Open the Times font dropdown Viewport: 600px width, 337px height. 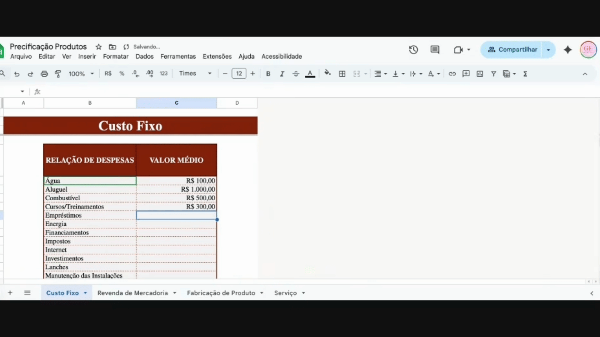point(195,74)
